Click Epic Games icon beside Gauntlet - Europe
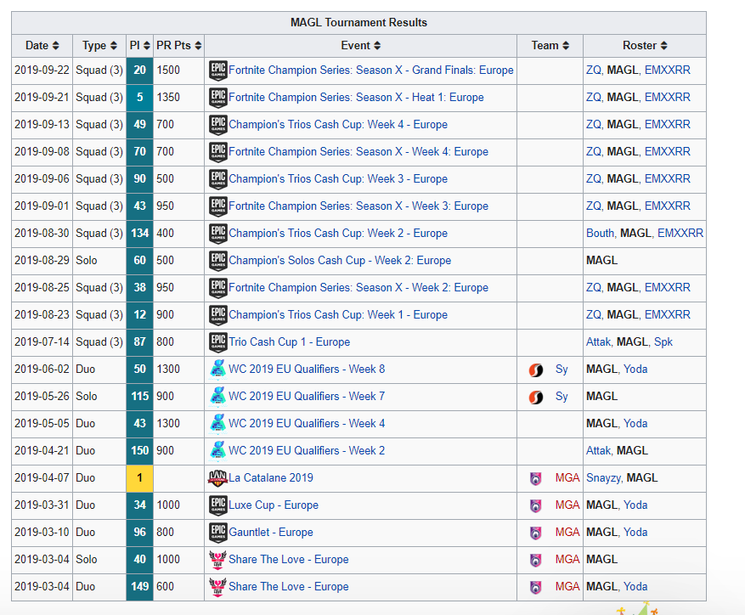This screenshot has height=615, width=745. click(218, 533)
